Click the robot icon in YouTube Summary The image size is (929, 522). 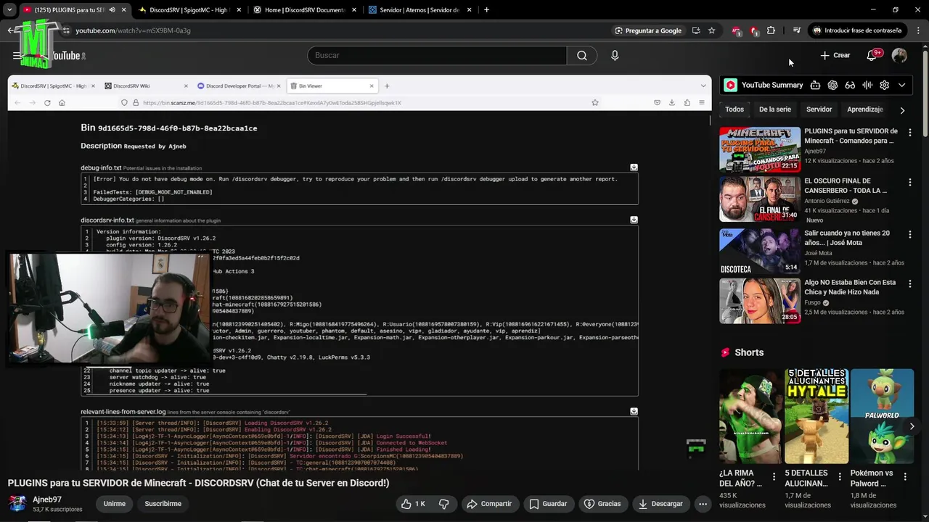click(815, 85)
